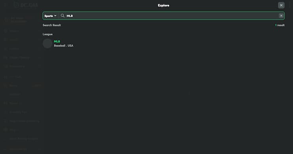Open the MLB league result

pyautogui.click(x=58, y=43)
